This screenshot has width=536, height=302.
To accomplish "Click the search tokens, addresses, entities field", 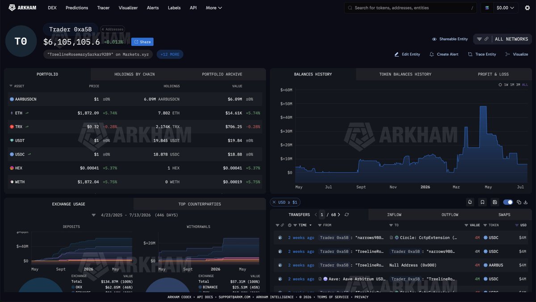I will coord(411,8).
